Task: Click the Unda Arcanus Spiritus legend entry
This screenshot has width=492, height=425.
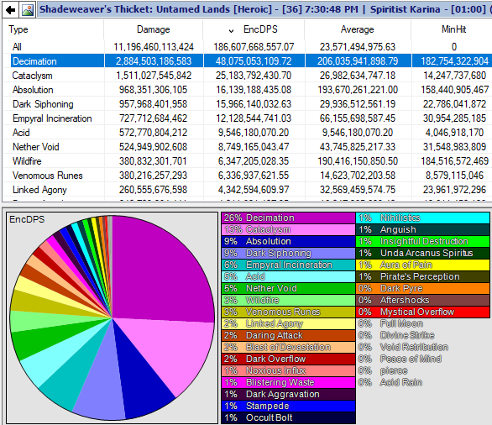Action: [x=422, y=253]
